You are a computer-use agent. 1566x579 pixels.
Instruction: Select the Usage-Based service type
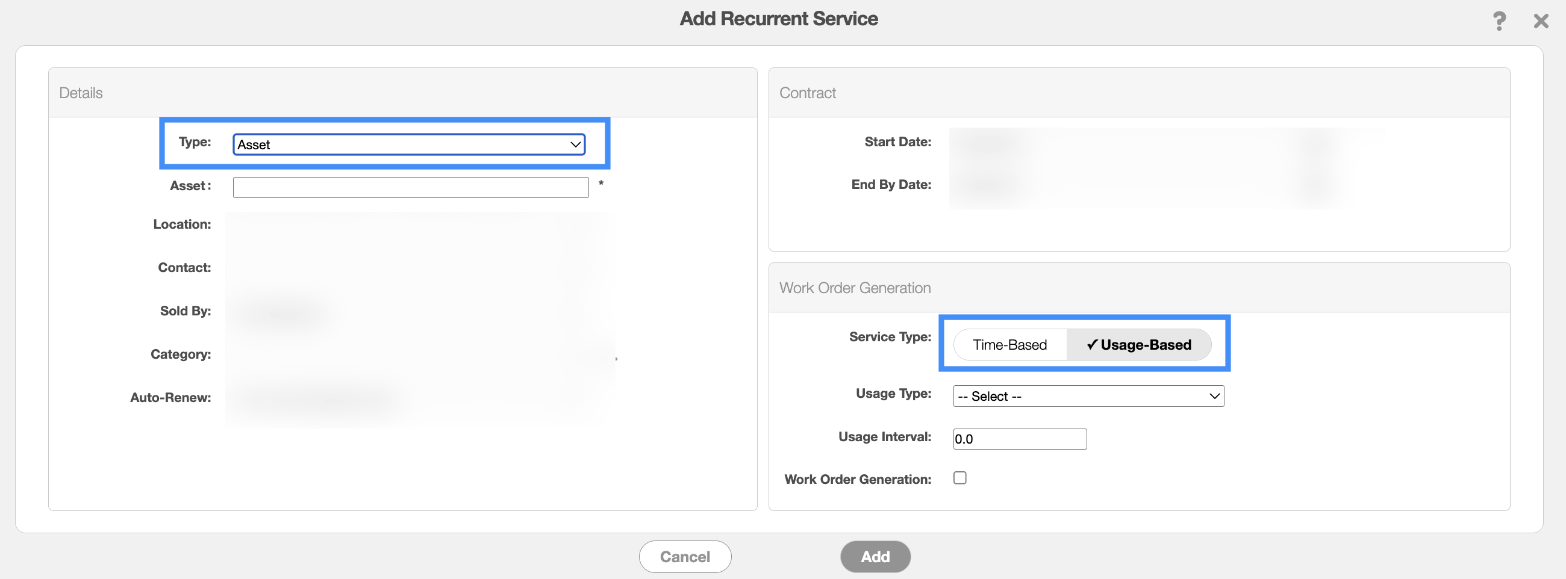pyautogui.click(x=1138, y=344)
